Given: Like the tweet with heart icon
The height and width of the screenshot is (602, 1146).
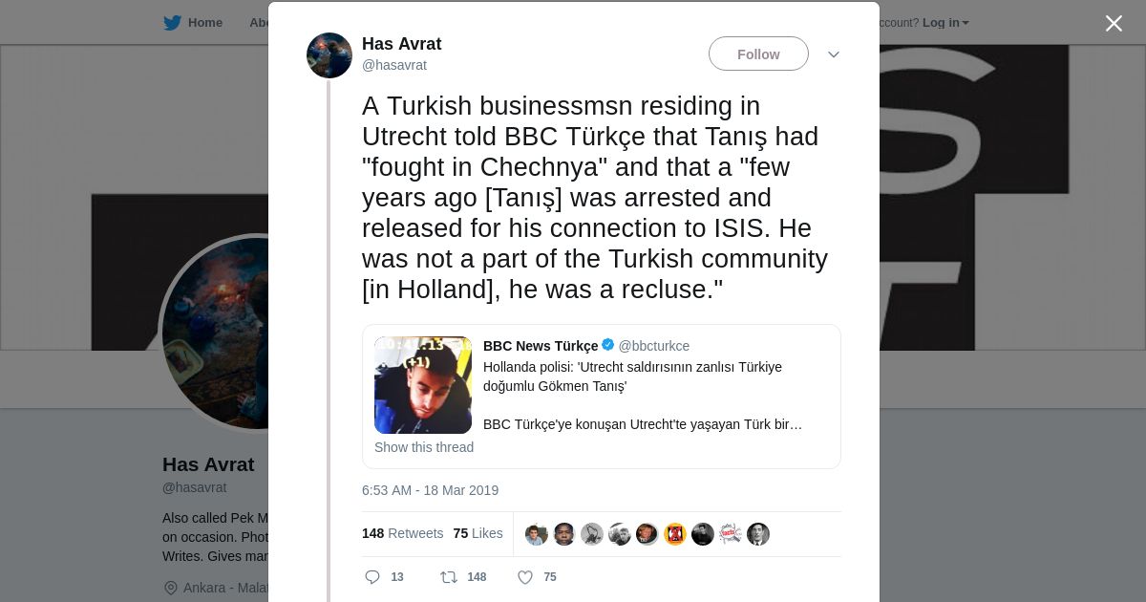Looking at the screenshot, I should pyautogui.click(x=524, y=577).
